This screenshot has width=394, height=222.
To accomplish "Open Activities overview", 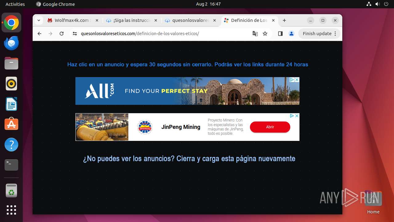I will [15, 4].
